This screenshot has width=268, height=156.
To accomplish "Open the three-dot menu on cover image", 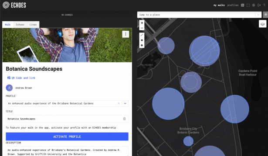I will click(126, 34).
